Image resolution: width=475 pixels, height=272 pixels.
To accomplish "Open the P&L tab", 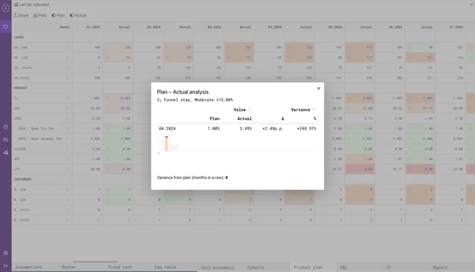I will click(x=344, y=267).
